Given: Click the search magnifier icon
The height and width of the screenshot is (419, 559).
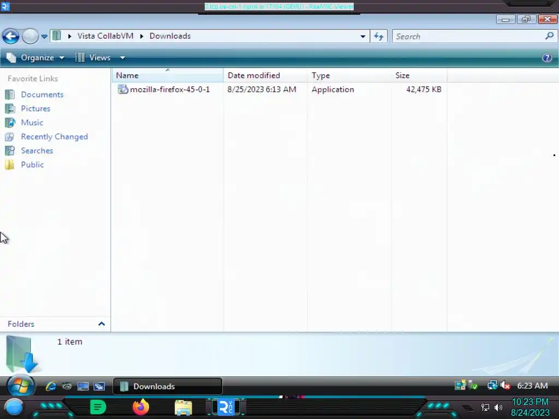Looking at the screenshot, I should pyautogui.click(x=549, y=35).
